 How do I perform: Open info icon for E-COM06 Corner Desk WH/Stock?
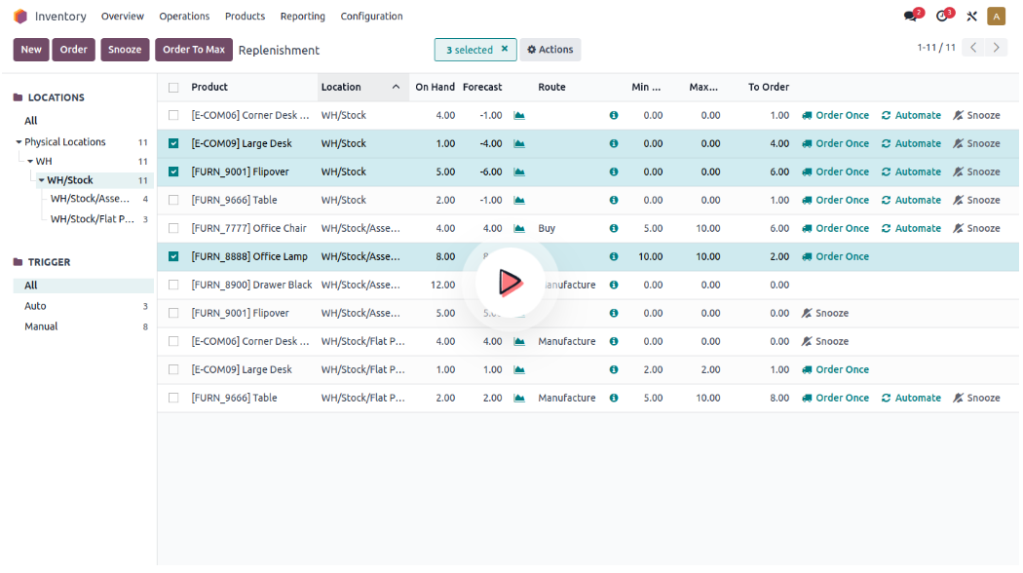(614, 116)
